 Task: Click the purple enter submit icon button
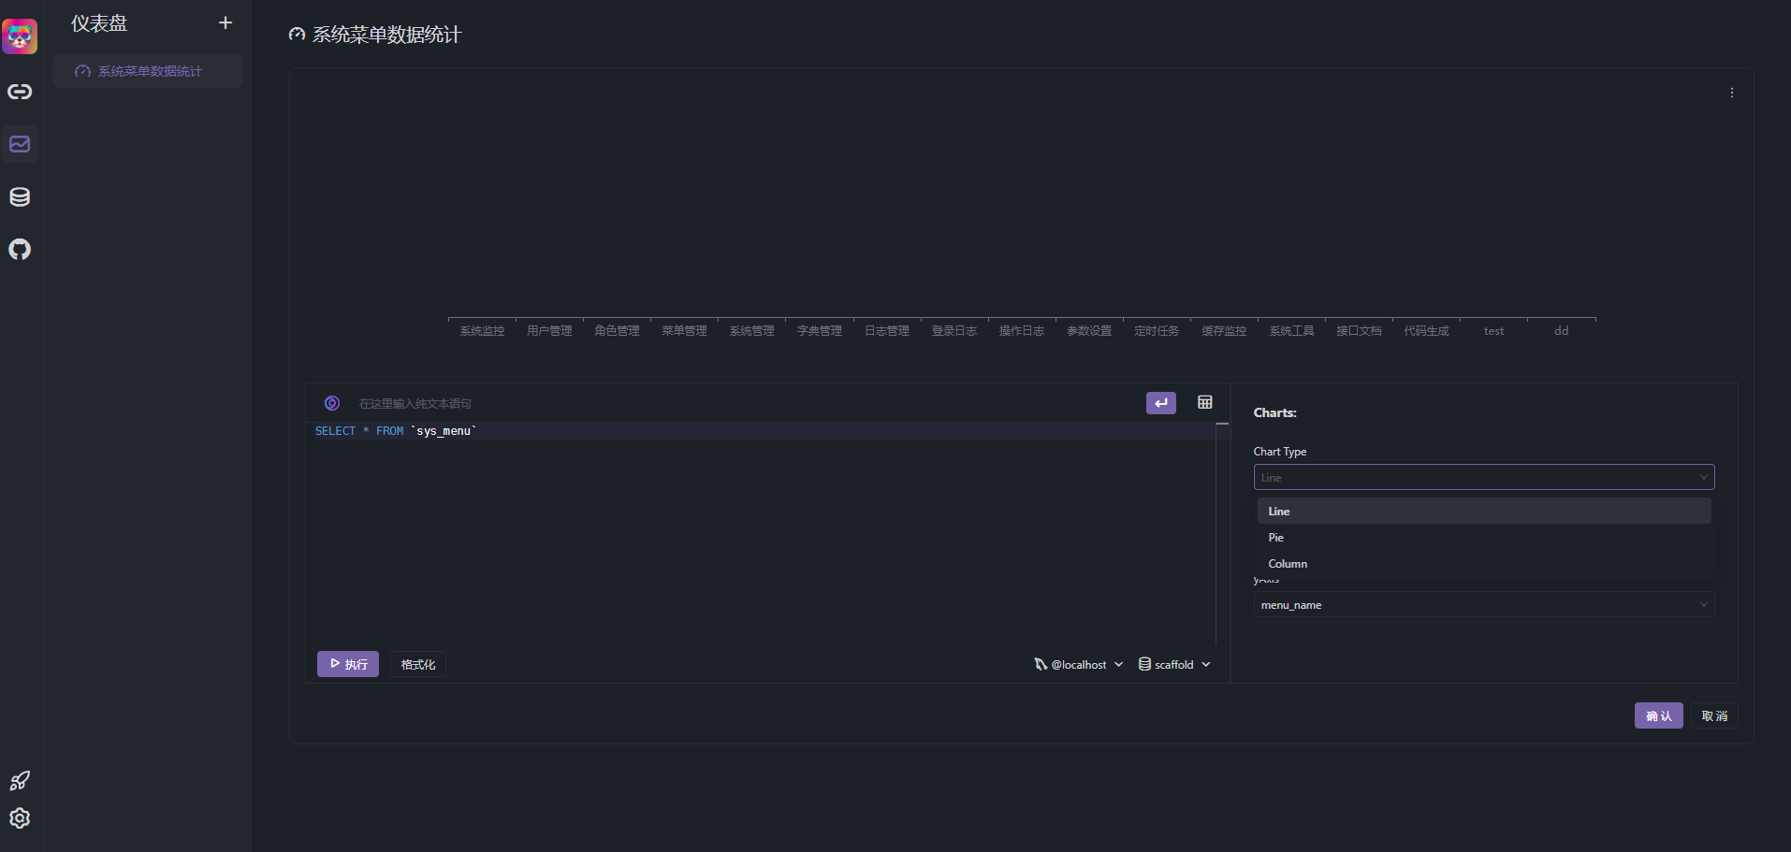coord(1160,402)
